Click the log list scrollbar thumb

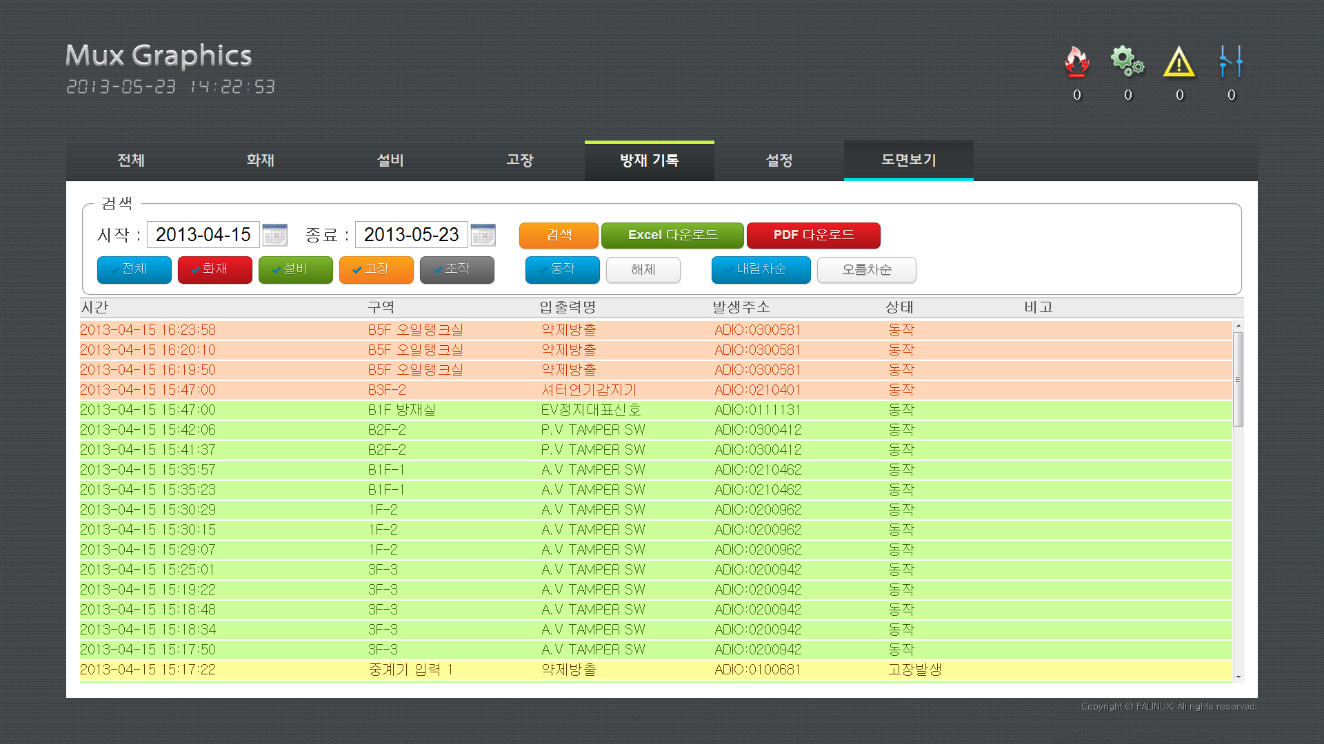pyautogui.click(x=1238, y=380)
